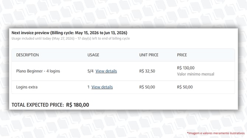
Task: Click the DESCRIPTION column header
Action: pos(27,55)
